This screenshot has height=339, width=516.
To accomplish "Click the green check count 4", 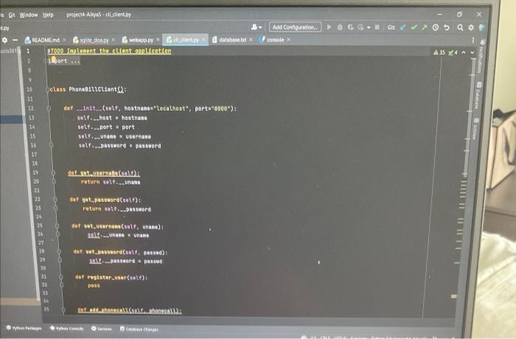I will 453,52.
